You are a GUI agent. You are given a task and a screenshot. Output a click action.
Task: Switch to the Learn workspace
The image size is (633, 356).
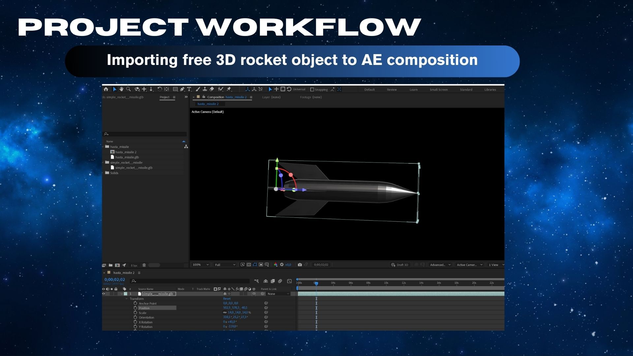(x=413, y=90)
